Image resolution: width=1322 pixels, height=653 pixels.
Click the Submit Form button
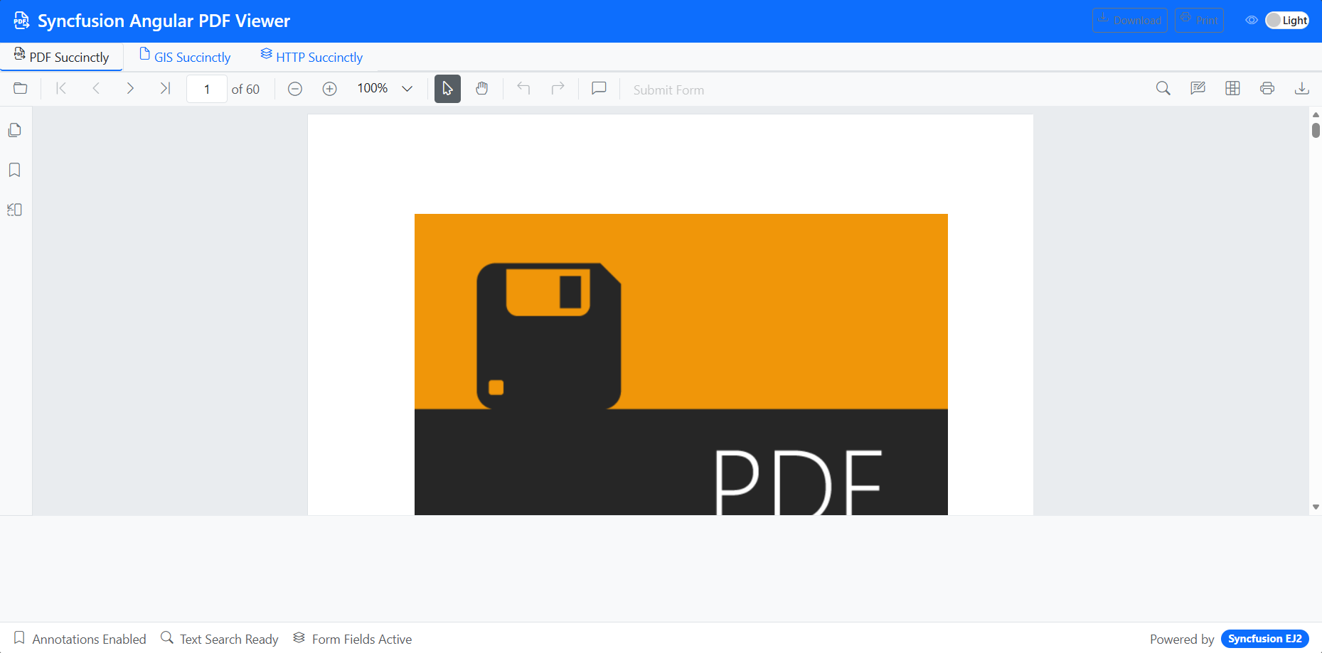coord(668,90)
